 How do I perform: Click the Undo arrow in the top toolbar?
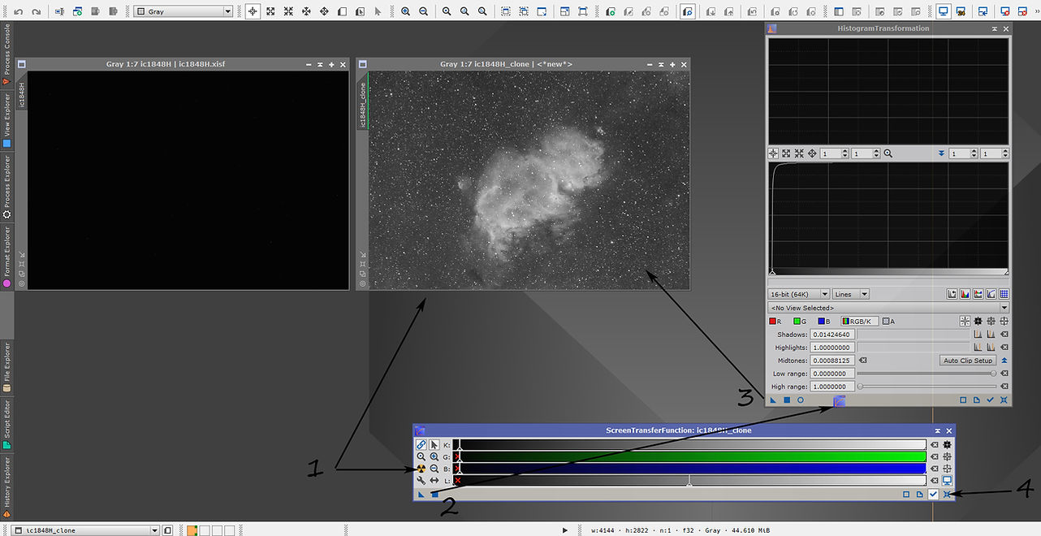[x=18, y=12]
